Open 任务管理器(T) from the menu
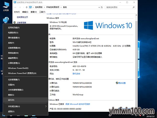 click(14, 80)
